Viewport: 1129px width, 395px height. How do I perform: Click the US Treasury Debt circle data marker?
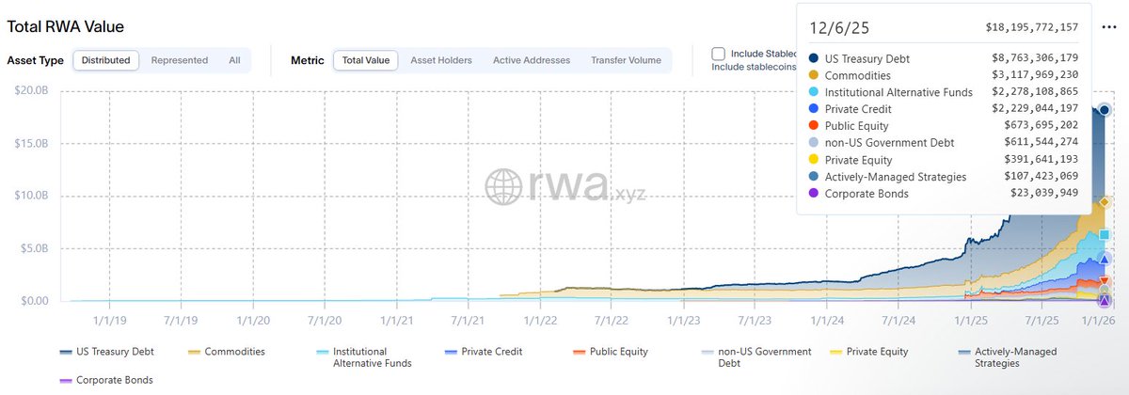1105,110
